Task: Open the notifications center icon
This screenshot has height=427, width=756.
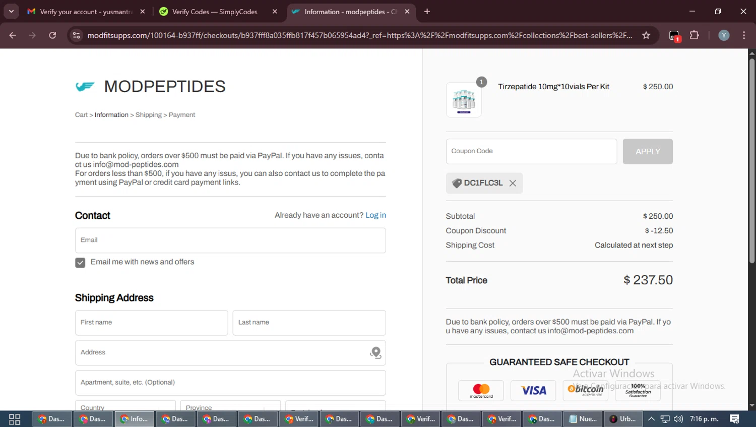Action: [734, 419]
